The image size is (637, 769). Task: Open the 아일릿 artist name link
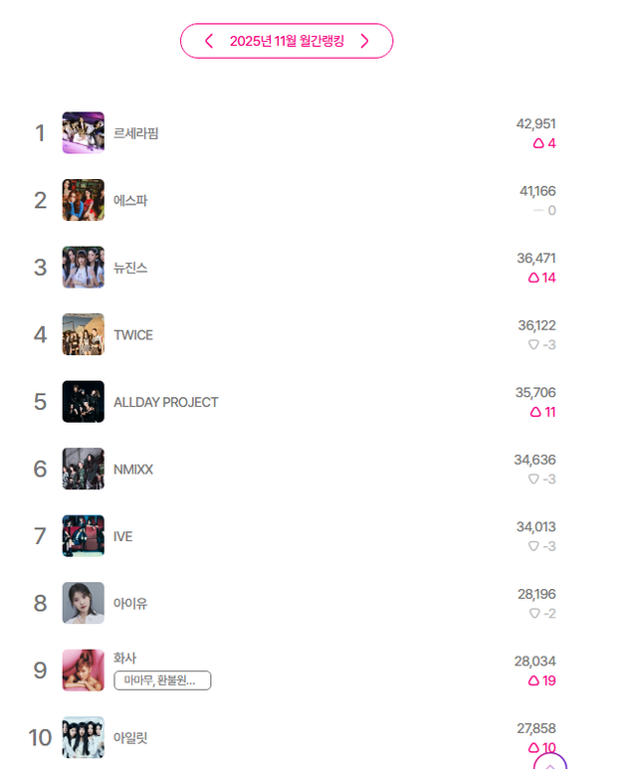point(130,737)
